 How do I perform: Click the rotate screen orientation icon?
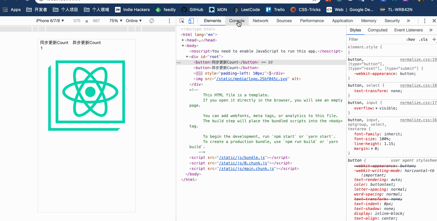tap(152, 21)
